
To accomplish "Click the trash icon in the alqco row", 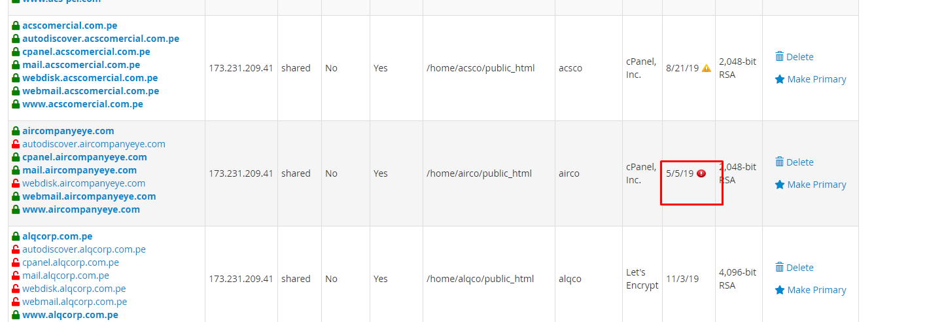I will click(779, 267).
